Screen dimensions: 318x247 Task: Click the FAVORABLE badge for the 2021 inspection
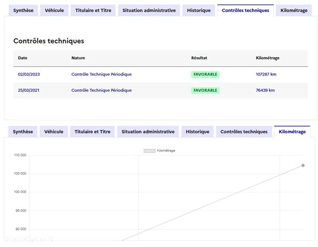tap(205, 90)
